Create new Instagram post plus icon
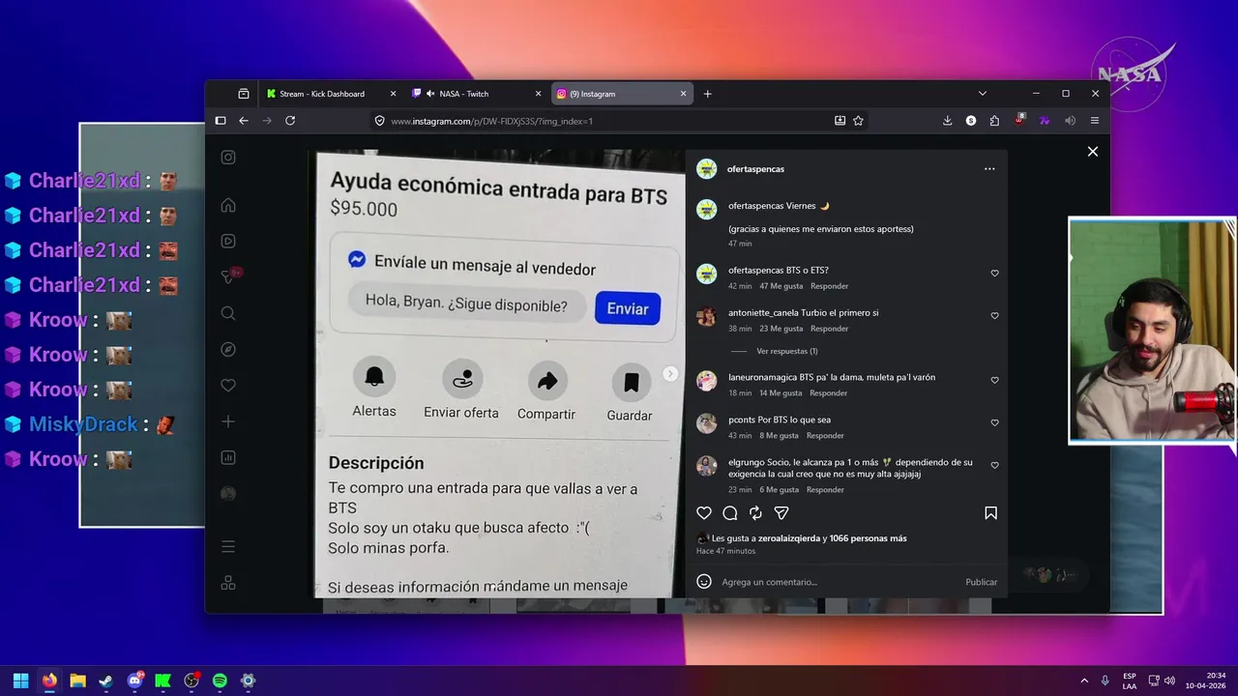 [x=228, y=421]
